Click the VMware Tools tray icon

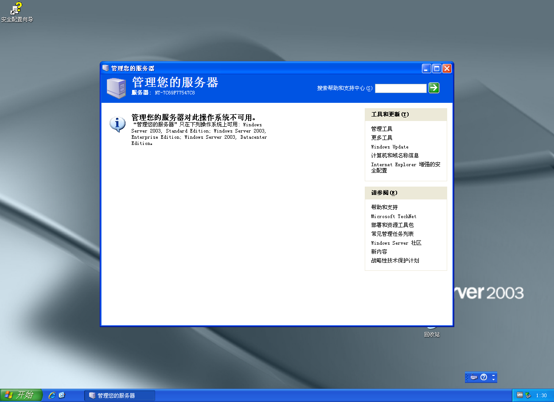[x=519, y=395]
